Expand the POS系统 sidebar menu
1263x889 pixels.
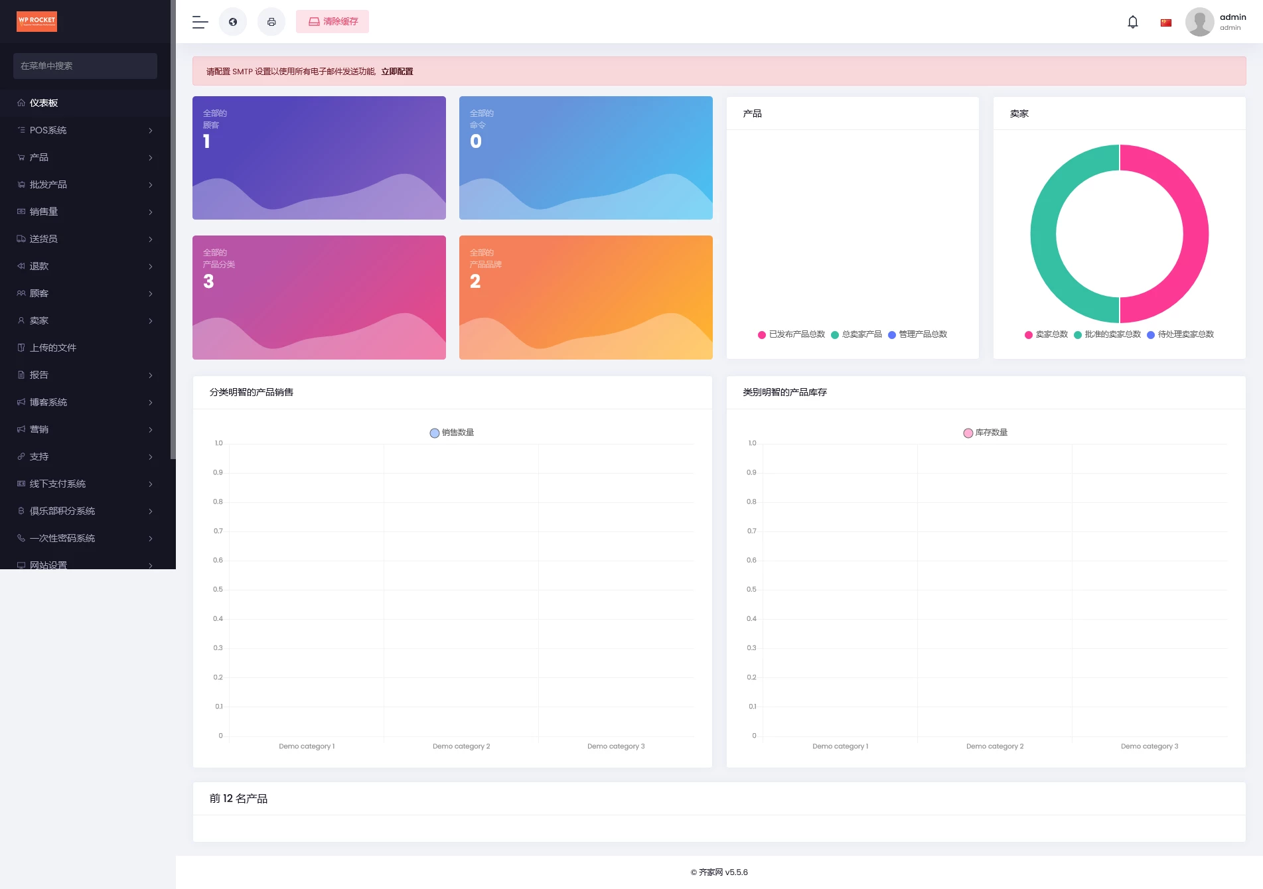coord(85,130)
